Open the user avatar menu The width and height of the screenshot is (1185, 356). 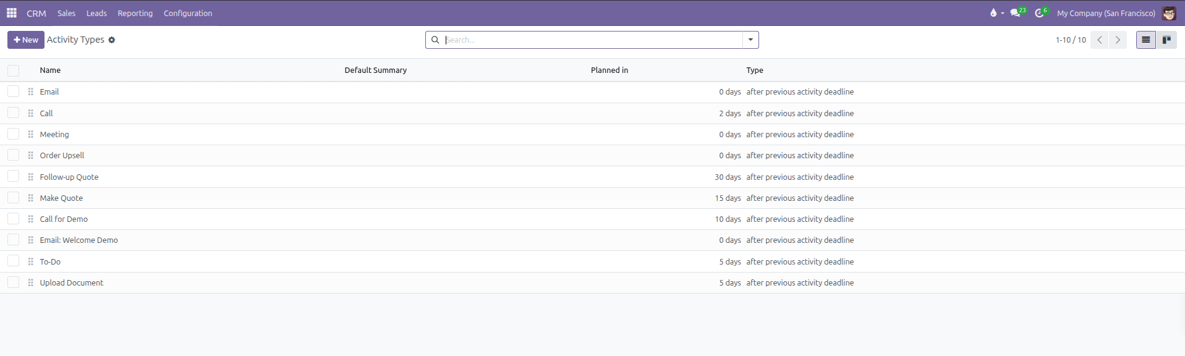click(x=1169, y=13)
